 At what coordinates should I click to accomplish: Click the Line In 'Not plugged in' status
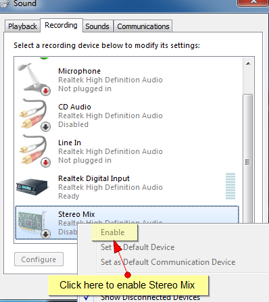(x=84, y=160)
